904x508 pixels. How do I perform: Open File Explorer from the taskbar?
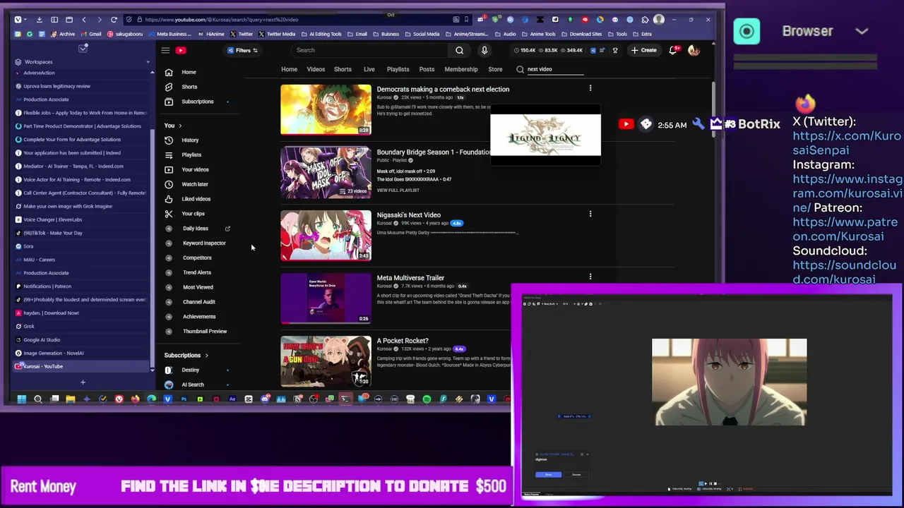click(71, 399)
